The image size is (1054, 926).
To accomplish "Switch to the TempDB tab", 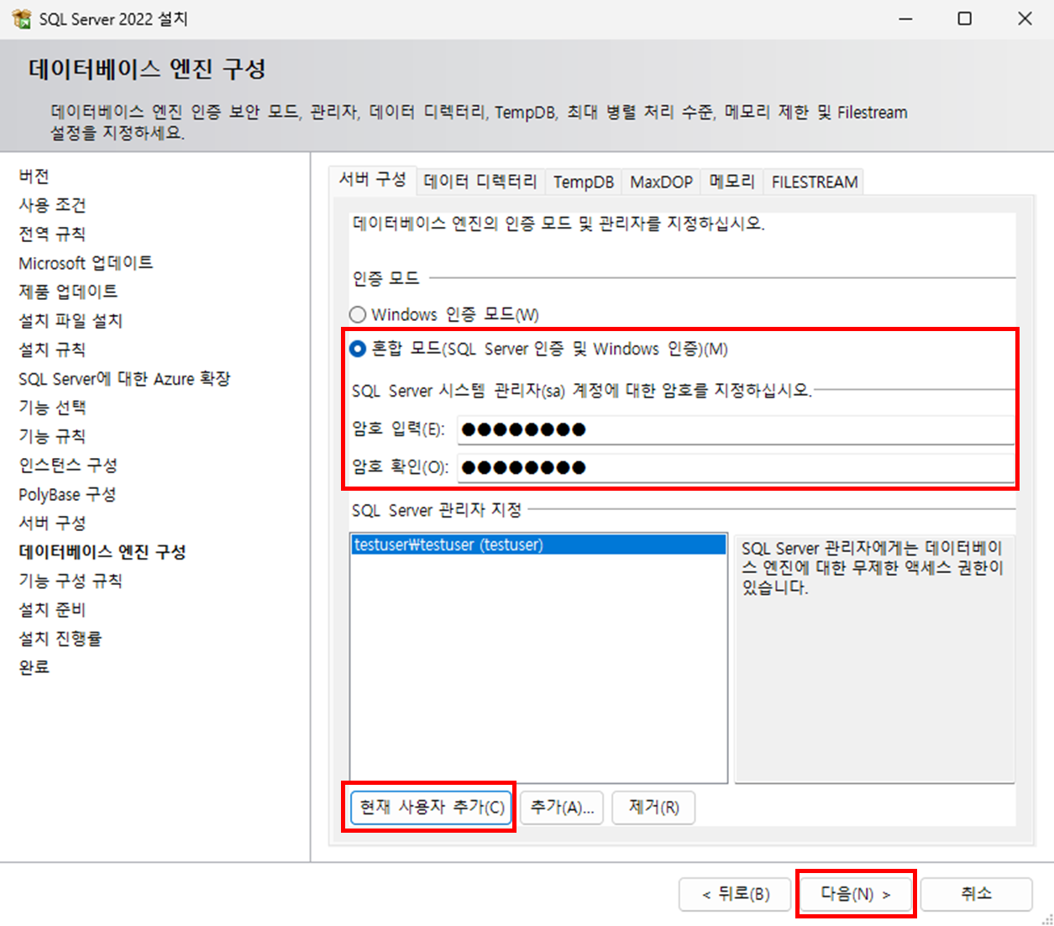I will tap(584, 182).
